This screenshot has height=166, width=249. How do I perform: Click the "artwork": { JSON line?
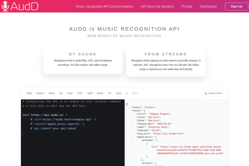(x=149, y=163)
